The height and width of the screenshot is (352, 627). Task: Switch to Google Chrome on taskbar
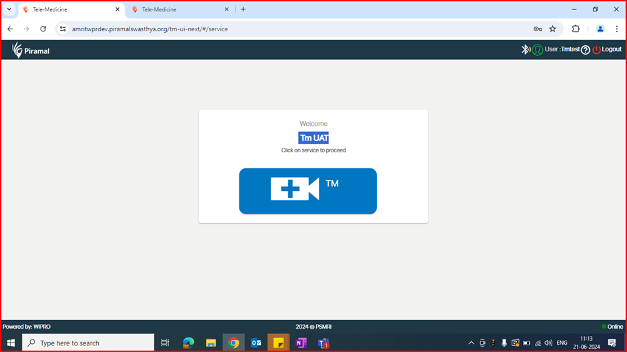233,343
